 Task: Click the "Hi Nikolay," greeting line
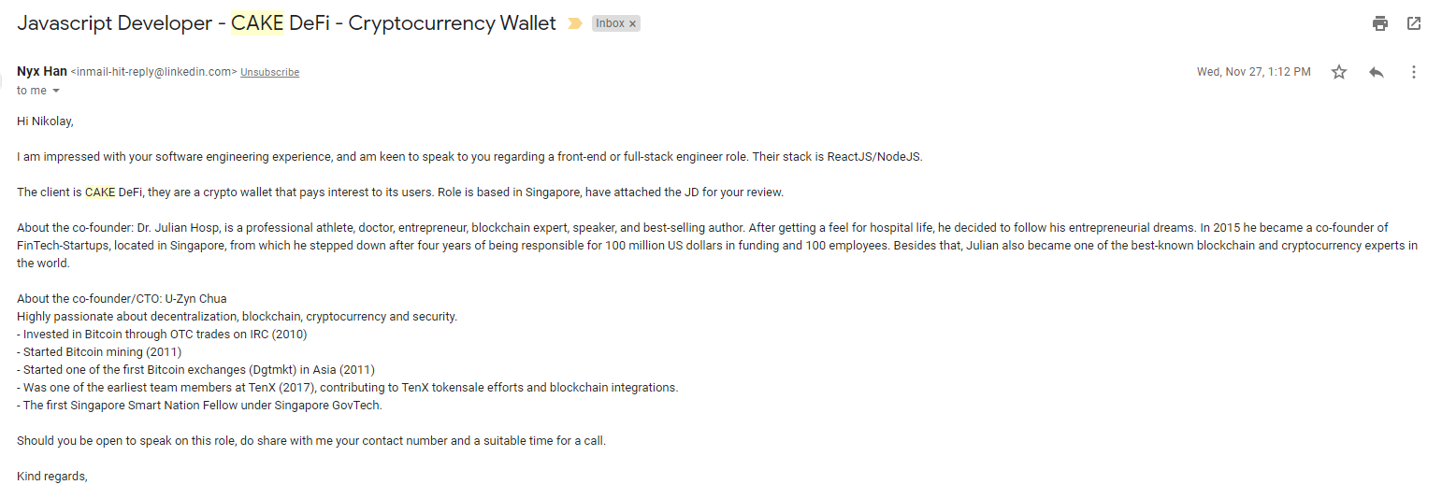tap(45, 121)
